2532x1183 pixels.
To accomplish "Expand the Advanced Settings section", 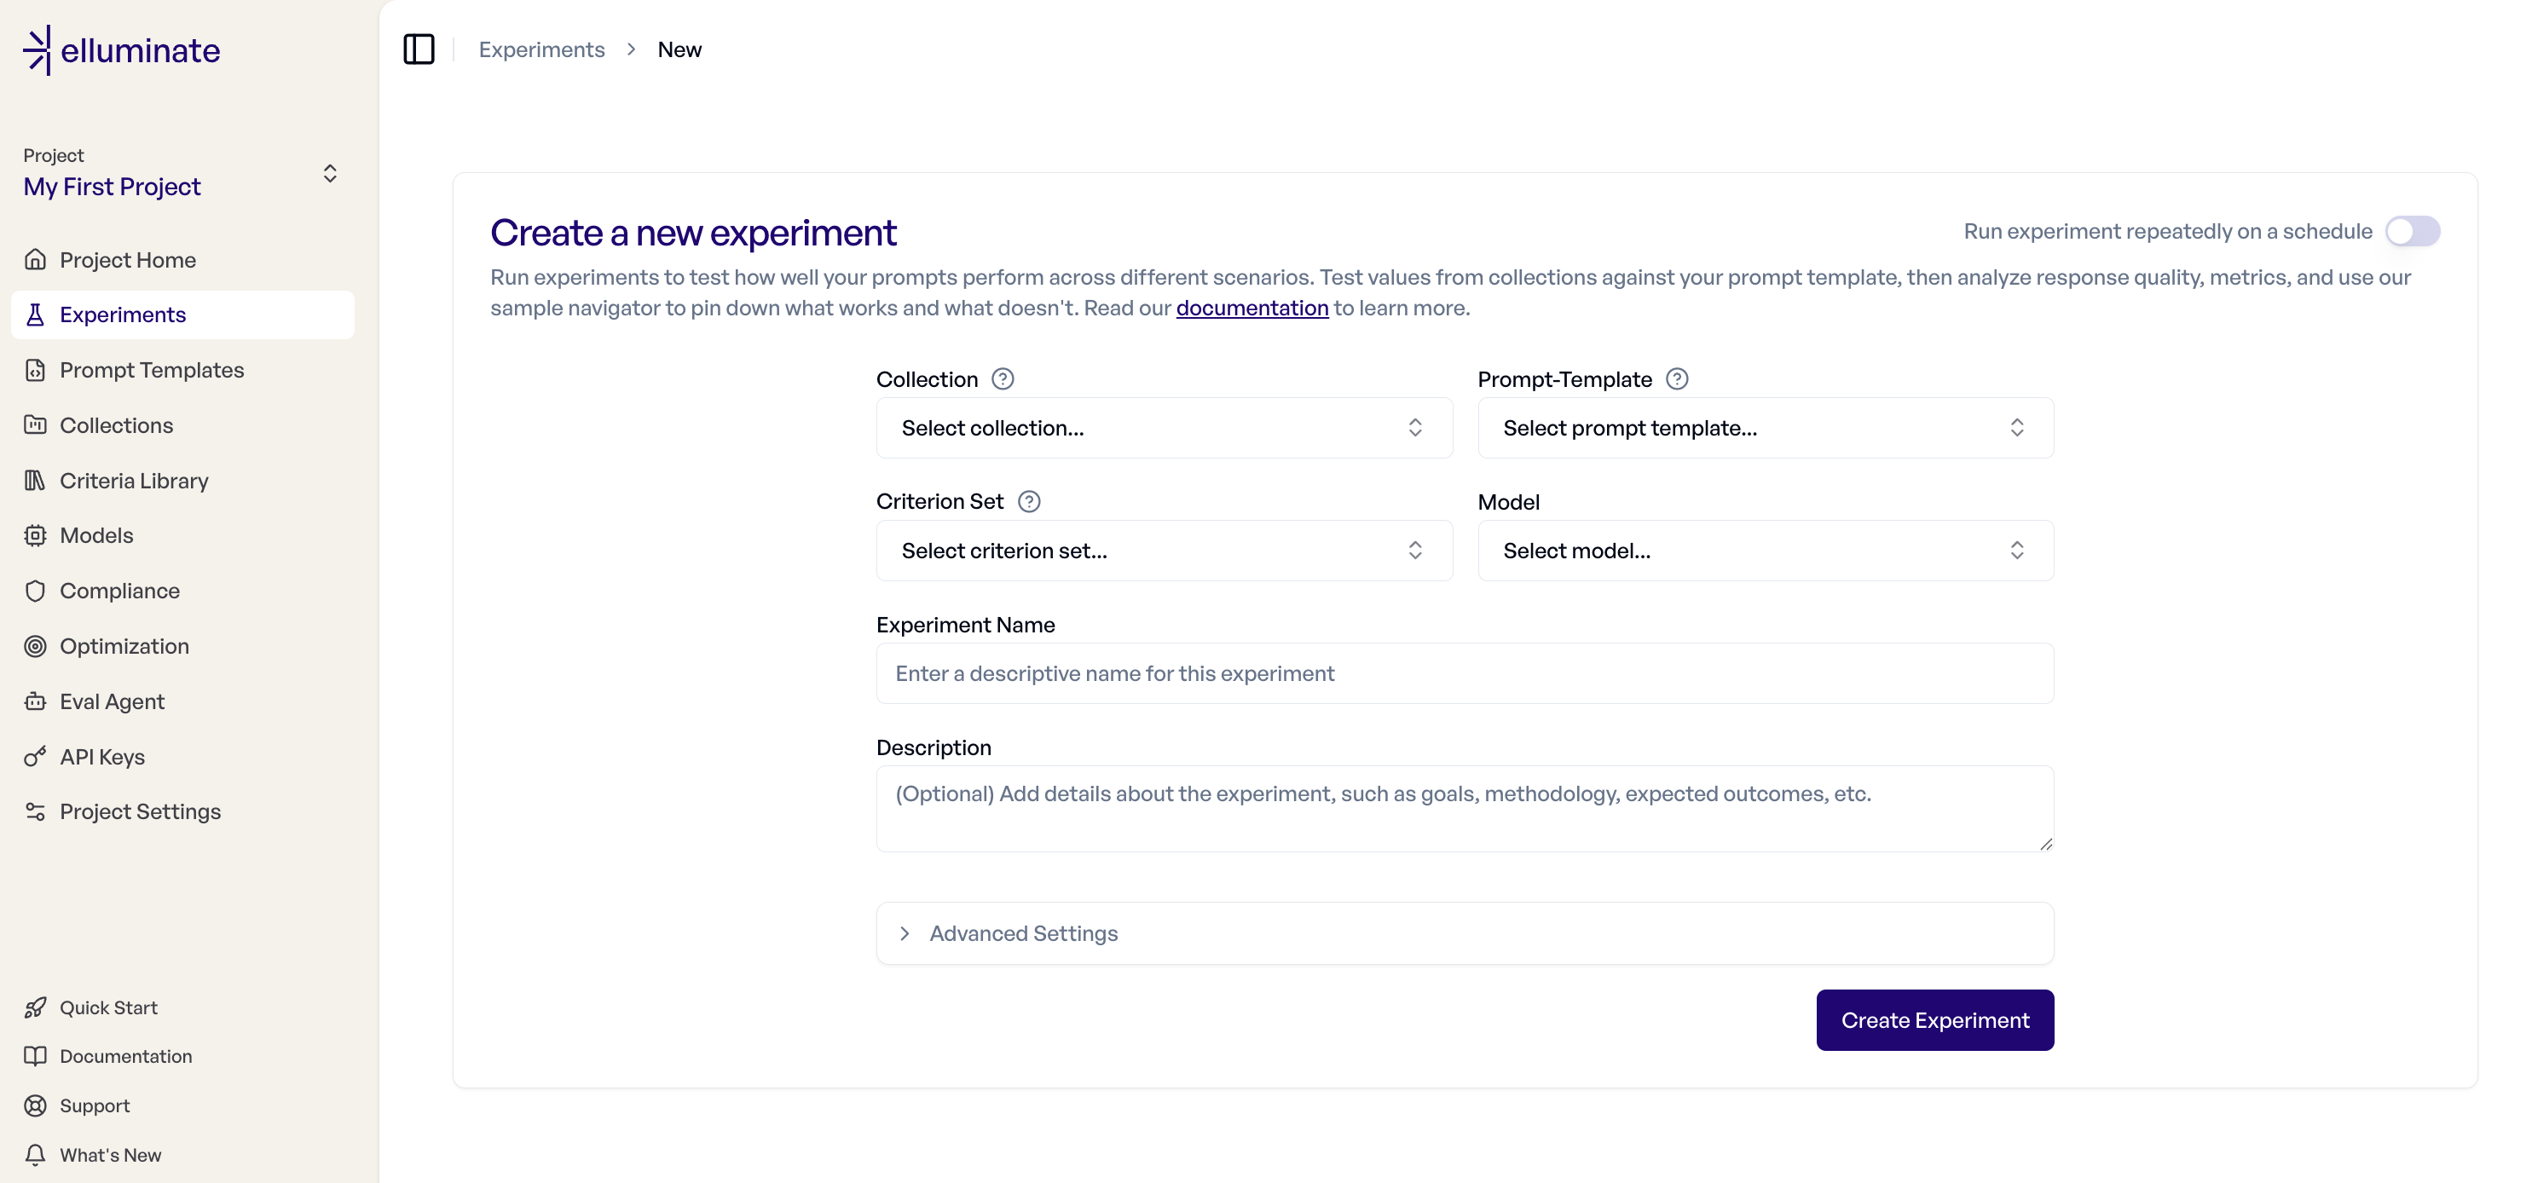I will coord(1022,933).
